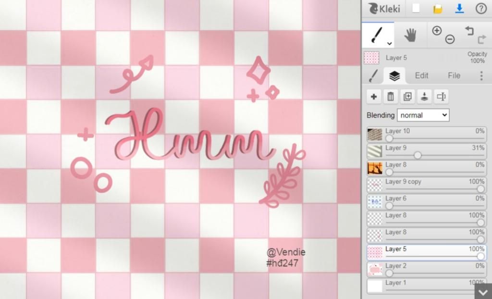Viewport: 492px width, 299px height.
Task: Select Layer 9 at 31% opacity
Action: pyautogui.click(x=427, y=151)
